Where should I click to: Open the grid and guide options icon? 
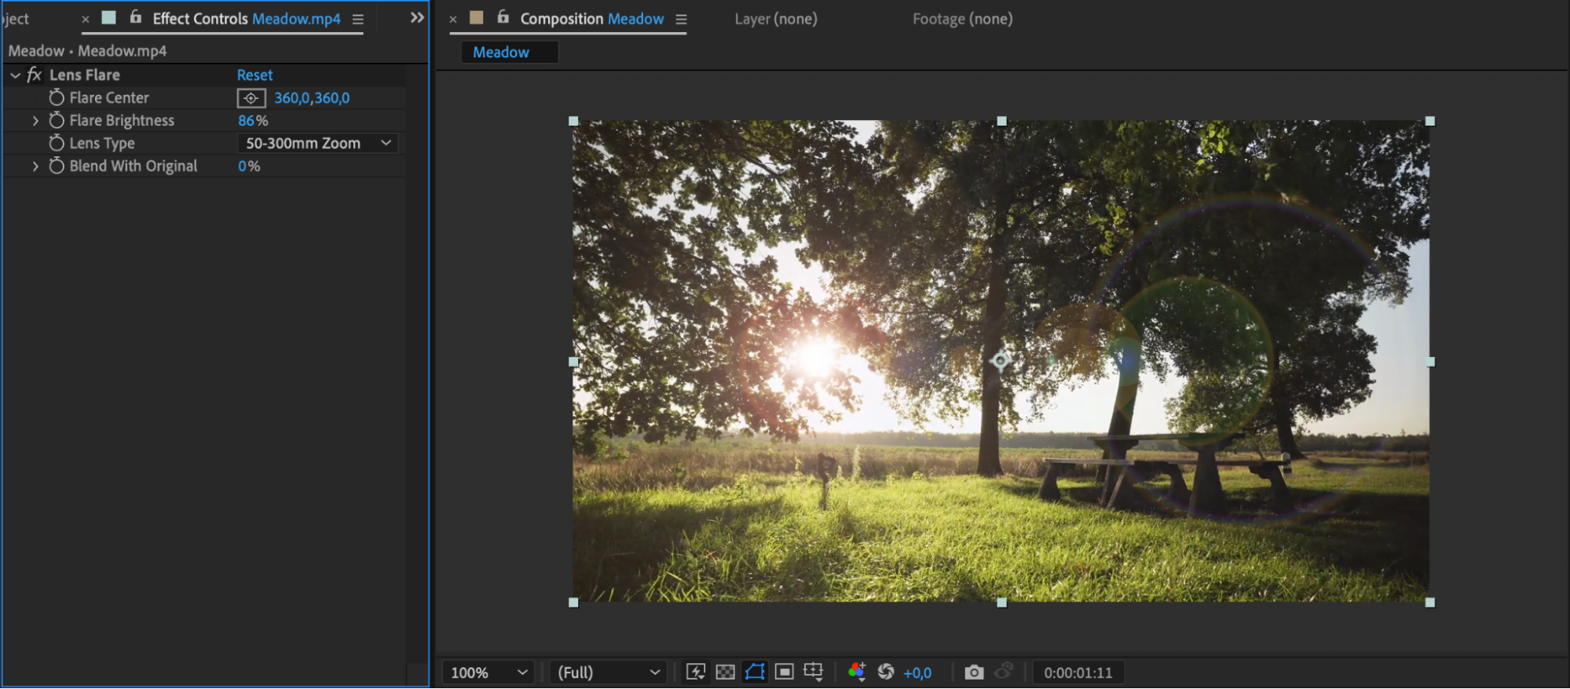pos(813,672)
